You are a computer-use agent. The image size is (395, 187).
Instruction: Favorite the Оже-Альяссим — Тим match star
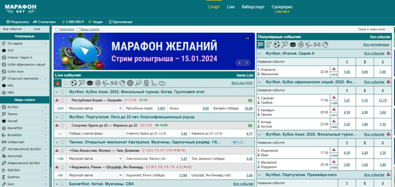point(62,150)
